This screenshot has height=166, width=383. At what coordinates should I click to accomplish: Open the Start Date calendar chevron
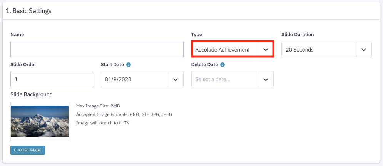176,79
